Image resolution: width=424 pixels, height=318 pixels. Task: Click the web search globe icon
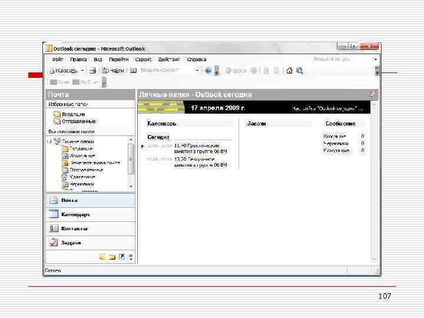point(299,71)
